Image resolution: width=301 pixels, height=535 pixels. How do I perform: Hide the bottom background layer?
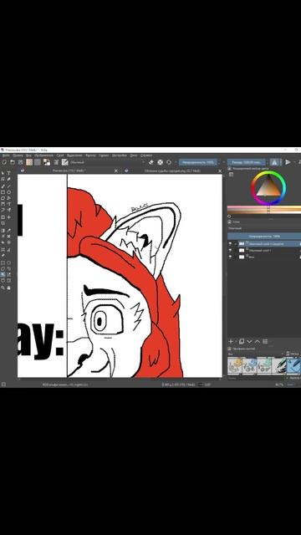pyautogui.click(x=230, y=257)
